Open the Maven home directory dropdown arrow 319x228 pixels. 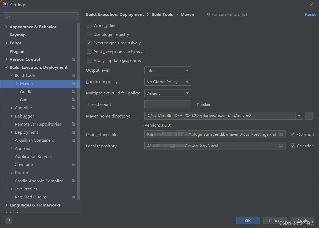coord(299,116)
